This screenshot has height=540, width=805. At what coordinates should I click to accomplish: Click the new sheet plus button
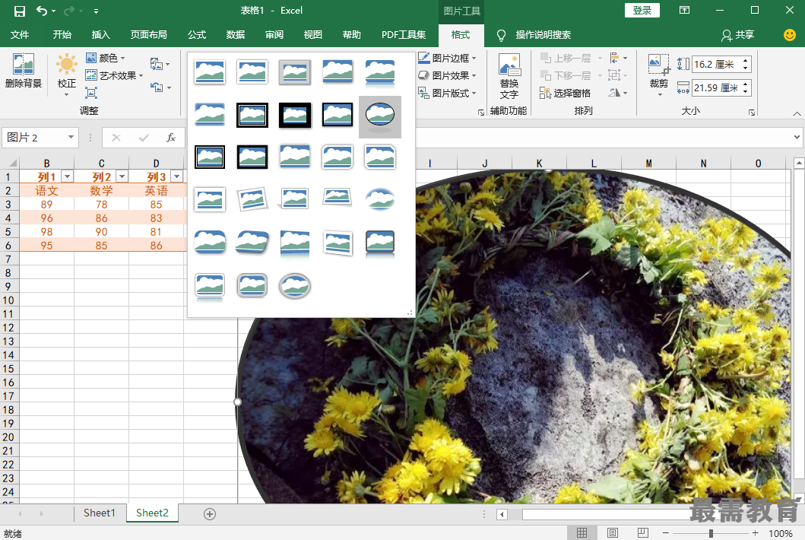pyautogui.click(x=210, y=514)
